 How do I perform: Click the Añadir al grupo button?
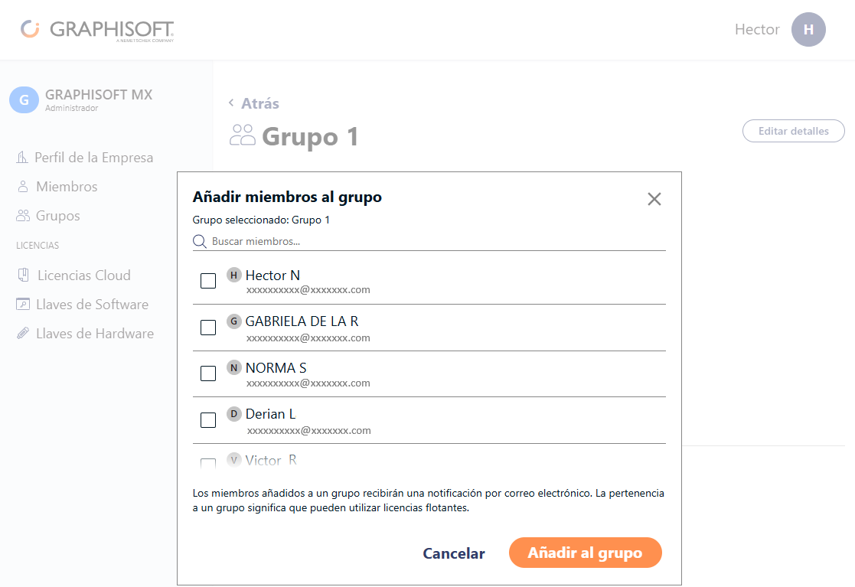(585, 553)
